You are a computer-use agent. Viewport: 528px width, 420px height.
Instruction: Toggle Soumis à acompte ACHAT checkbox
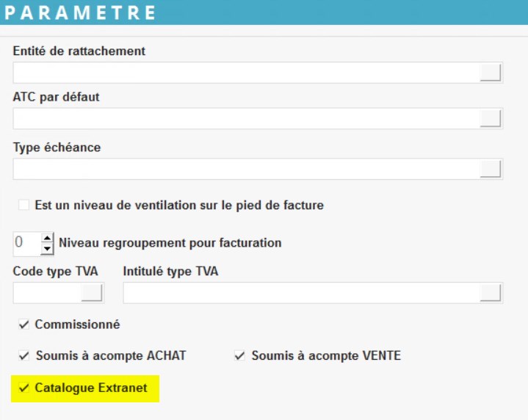24,356
